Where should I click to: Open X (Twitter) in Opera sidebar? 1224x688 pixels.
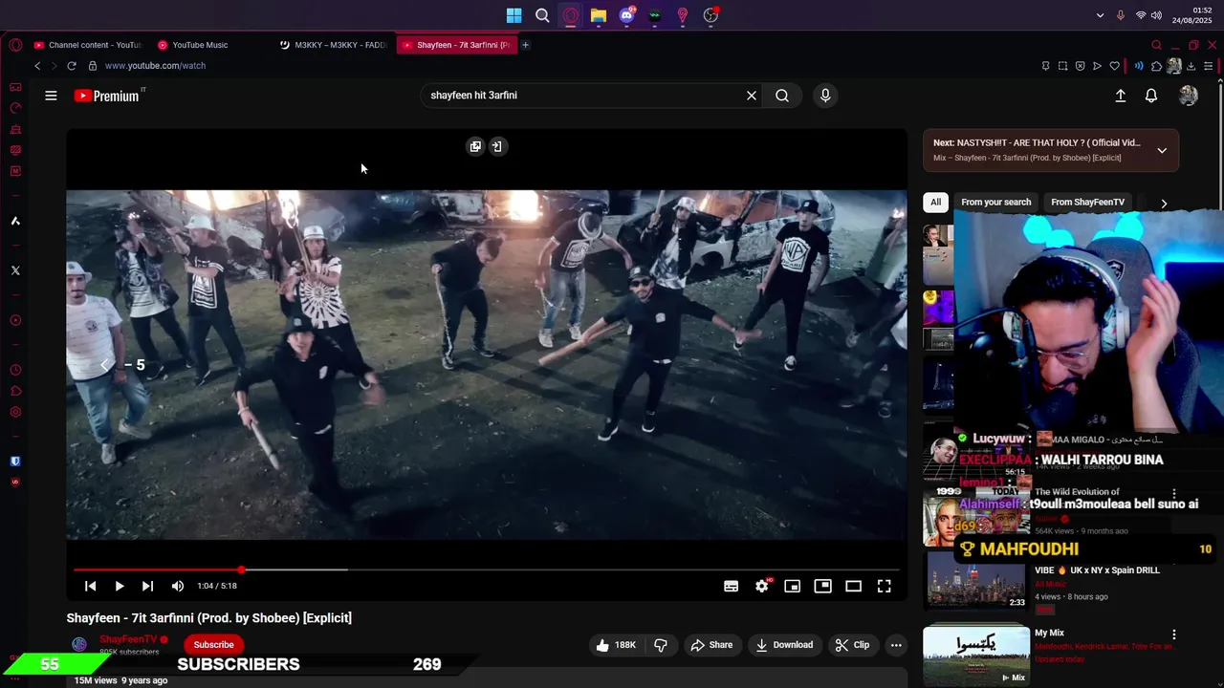pyautogui.click(x=15, y=270)
